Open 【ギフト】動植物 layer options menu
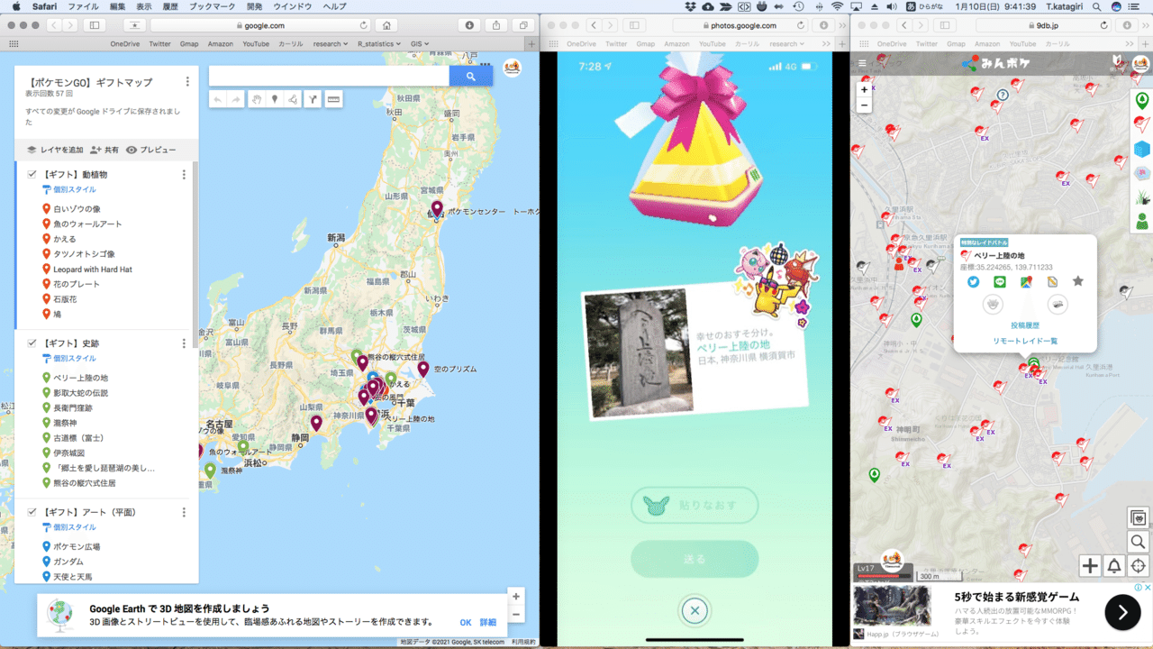This screenshot has height=649, width=1153. [x=184, y=174]
